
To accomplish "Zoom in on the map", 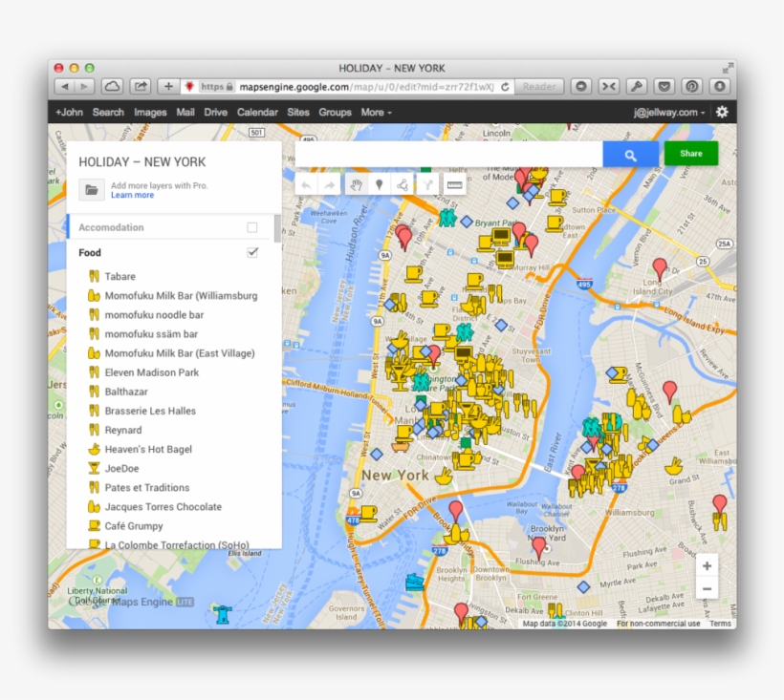I will click(707, 565).
